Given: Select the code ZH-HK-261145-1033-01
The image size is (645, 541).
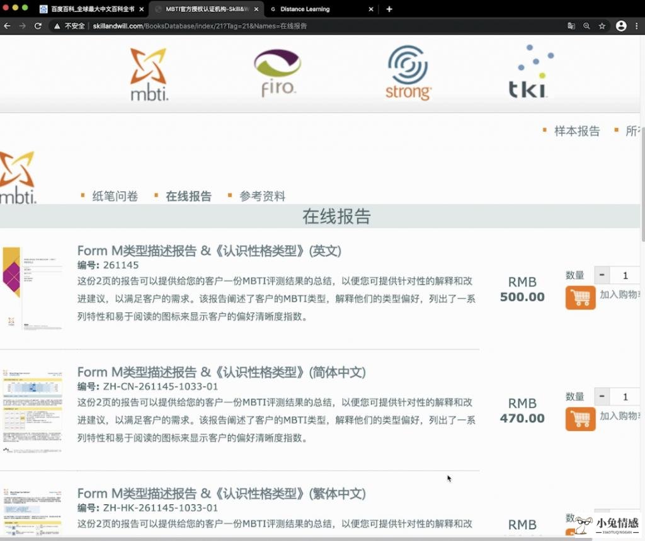Looking at the screenshot, I should [x=161, y=508].
